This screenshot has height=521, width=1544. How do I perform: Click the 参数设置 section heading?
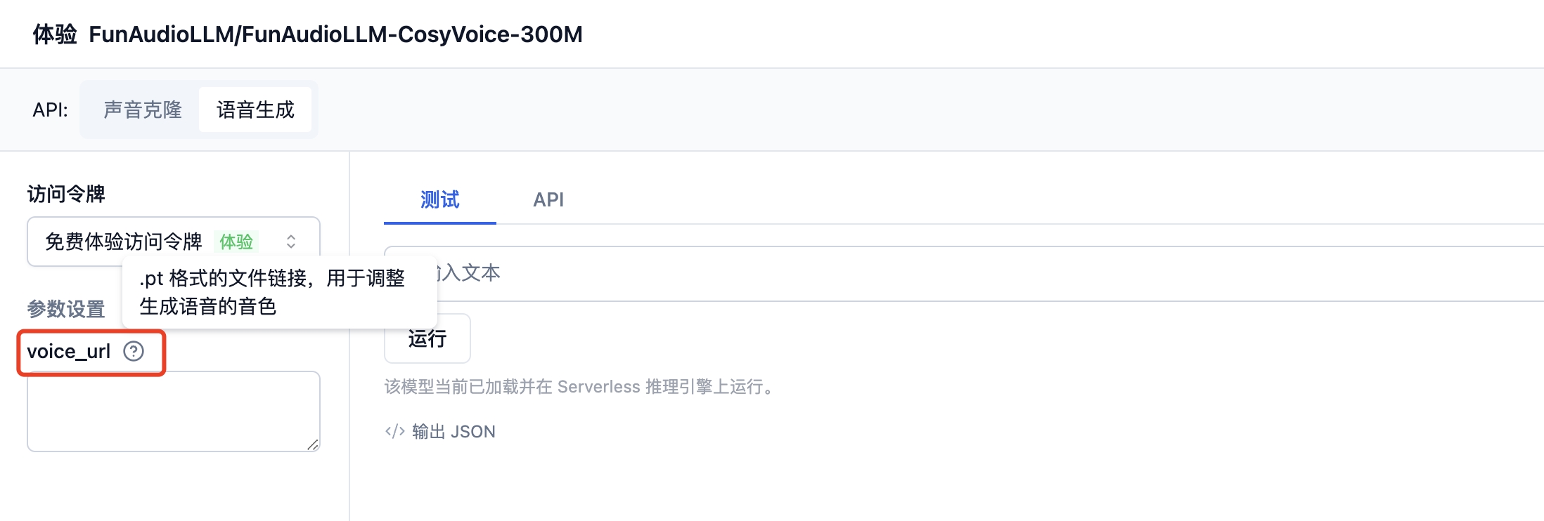tap(66, 309)
